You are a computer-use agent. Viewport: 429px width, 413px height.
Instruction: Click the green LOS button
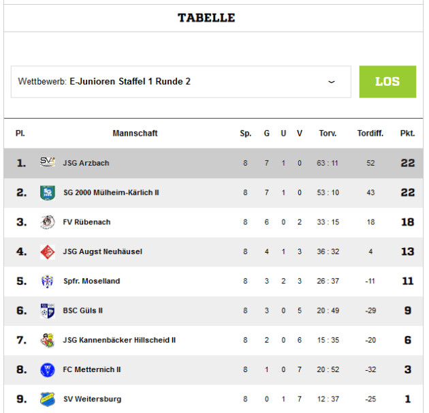pos(387,82)
